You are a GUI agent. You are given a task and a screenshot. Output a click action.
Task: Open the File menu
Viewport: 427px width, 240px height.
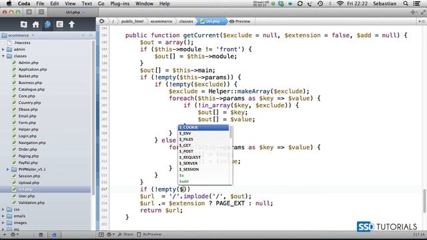coord(40,3)
